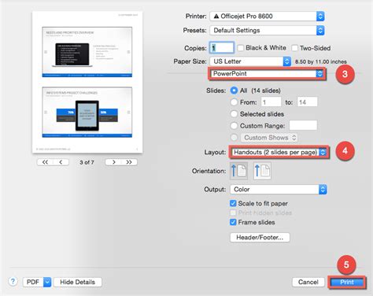Viewport: 373px width, 296px height.
Task: Click the '(14 slides)' text
Action: 266,91
